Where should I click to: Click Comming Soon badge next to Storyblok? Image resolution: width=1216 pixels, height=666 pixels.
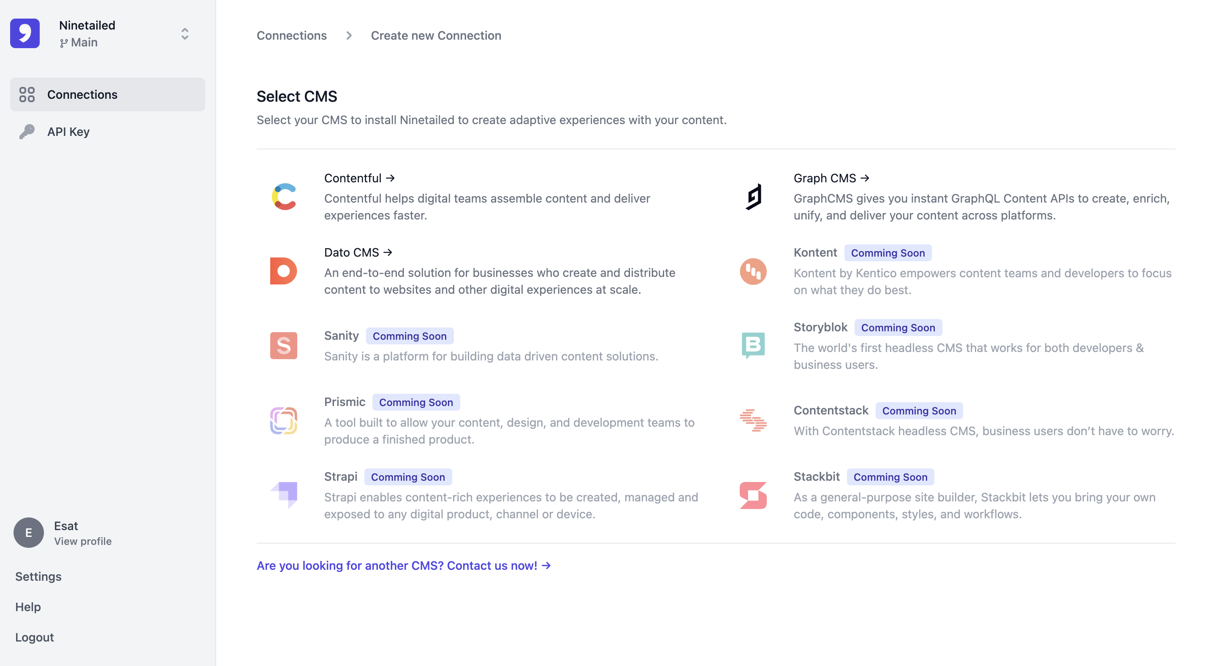click(898, 328)
